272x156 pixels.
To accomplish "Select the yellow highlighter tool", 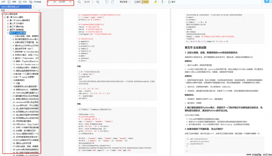I will pyautogui.click(x=155, y=2).
